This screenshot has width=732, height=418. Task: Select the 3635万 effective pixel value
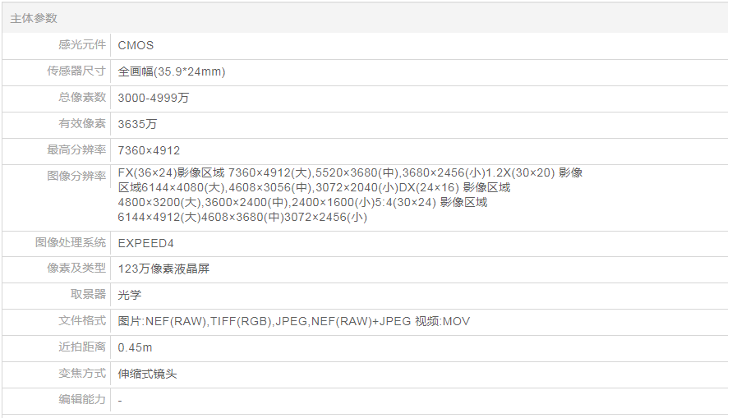click(137, 124)
